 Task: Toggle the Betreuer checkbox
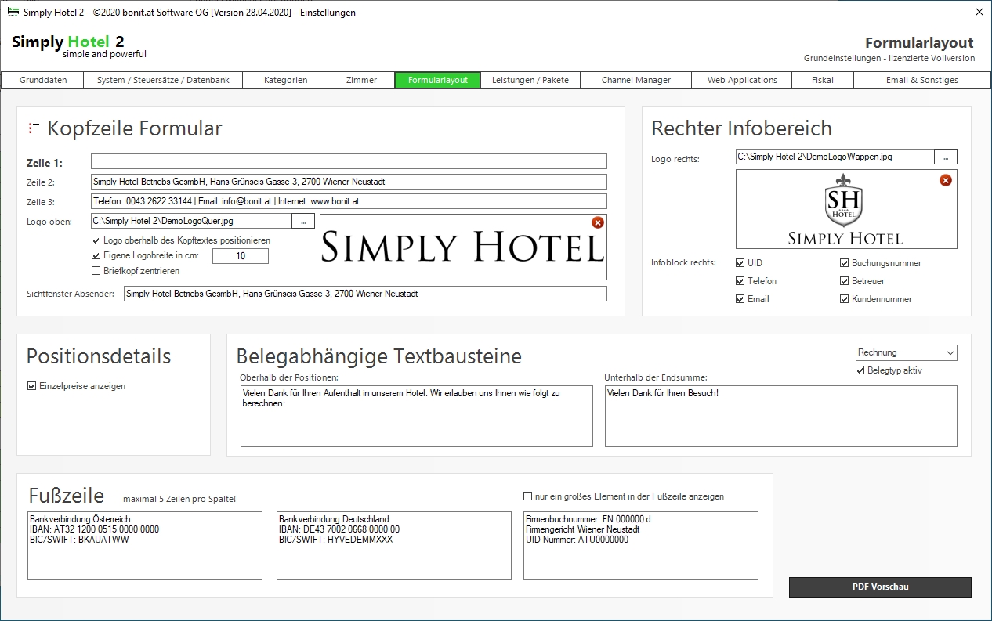click(845, 281)
